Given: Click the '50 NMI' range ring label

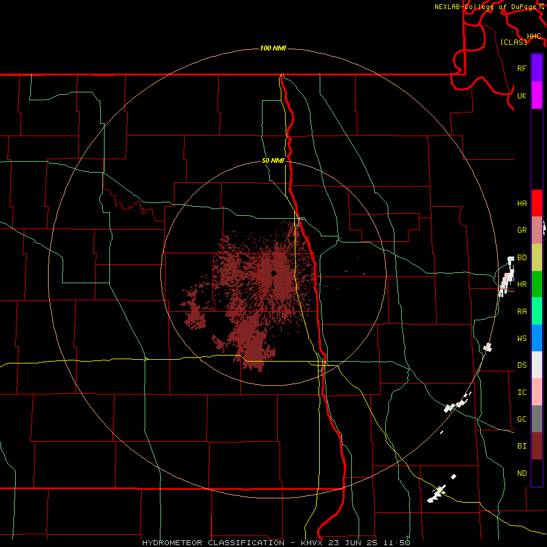Looking at the screenshot, I should click(x=273, y=161).
